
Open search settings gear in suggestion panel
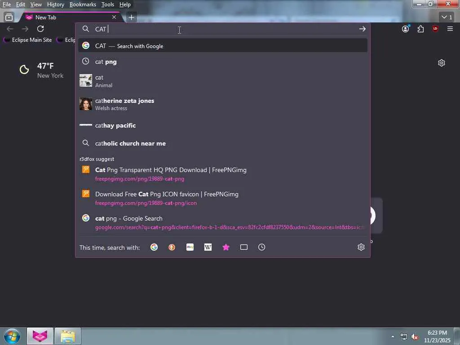361,247
